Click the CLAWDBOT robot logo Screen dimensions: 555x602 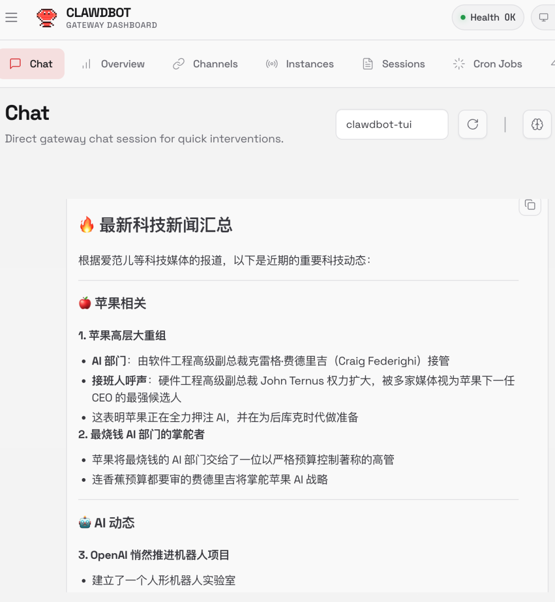pyautogui.click(x=46, y=17)
